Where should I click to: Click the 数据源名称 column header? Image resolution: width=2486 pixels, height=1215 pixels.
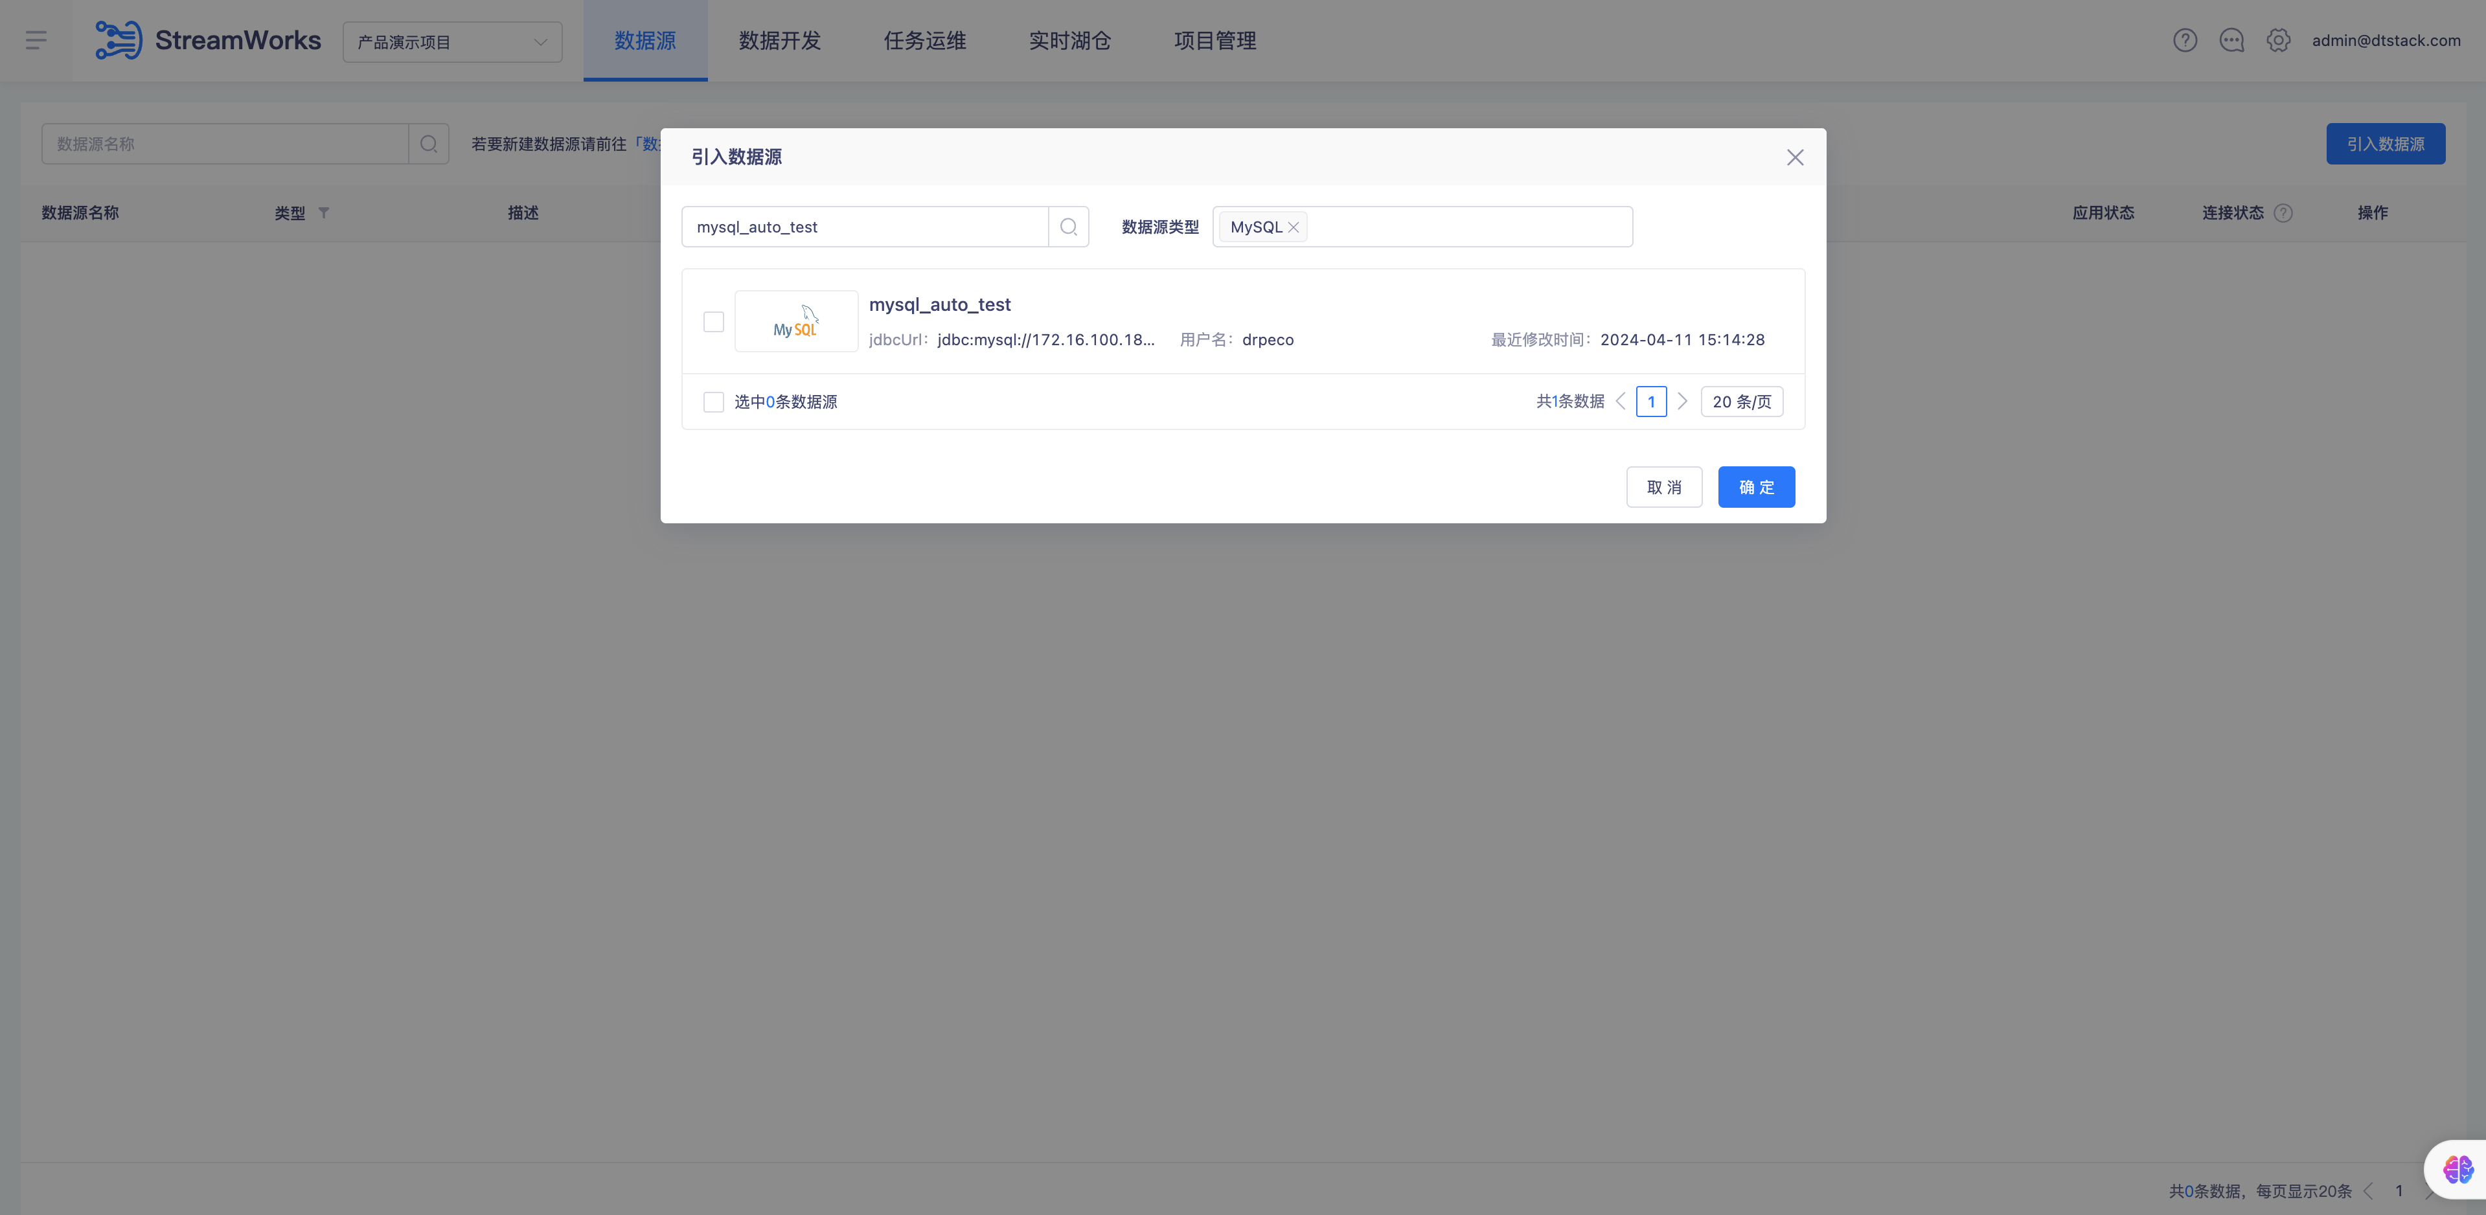pos(80,213)
